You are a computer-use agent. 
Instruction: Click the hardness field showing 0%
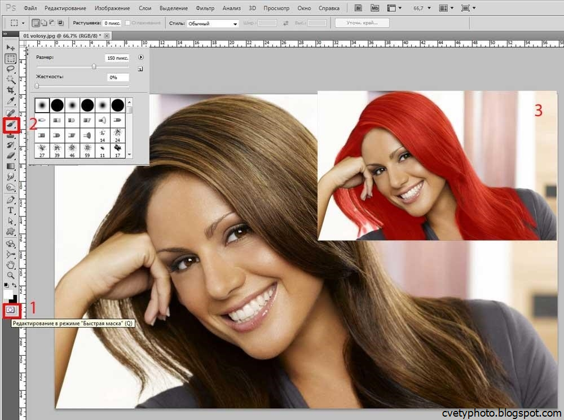coord(118,77)
